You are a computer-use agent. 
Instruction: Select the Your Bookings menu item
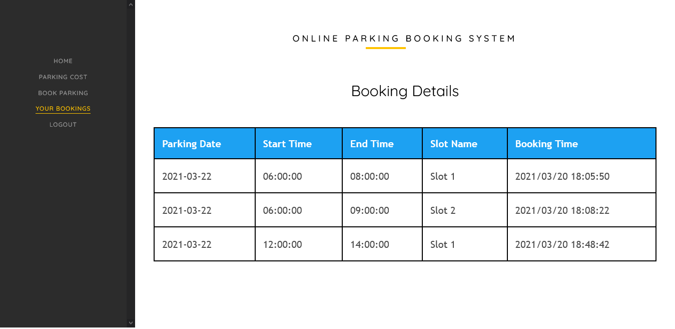63,109
